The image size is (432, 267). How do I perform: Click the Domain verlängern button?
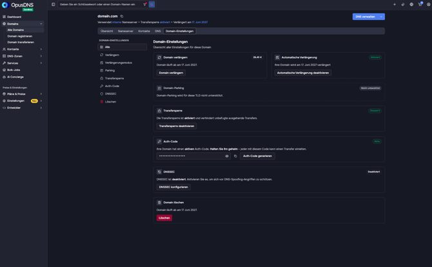click(x=171, y=73)
